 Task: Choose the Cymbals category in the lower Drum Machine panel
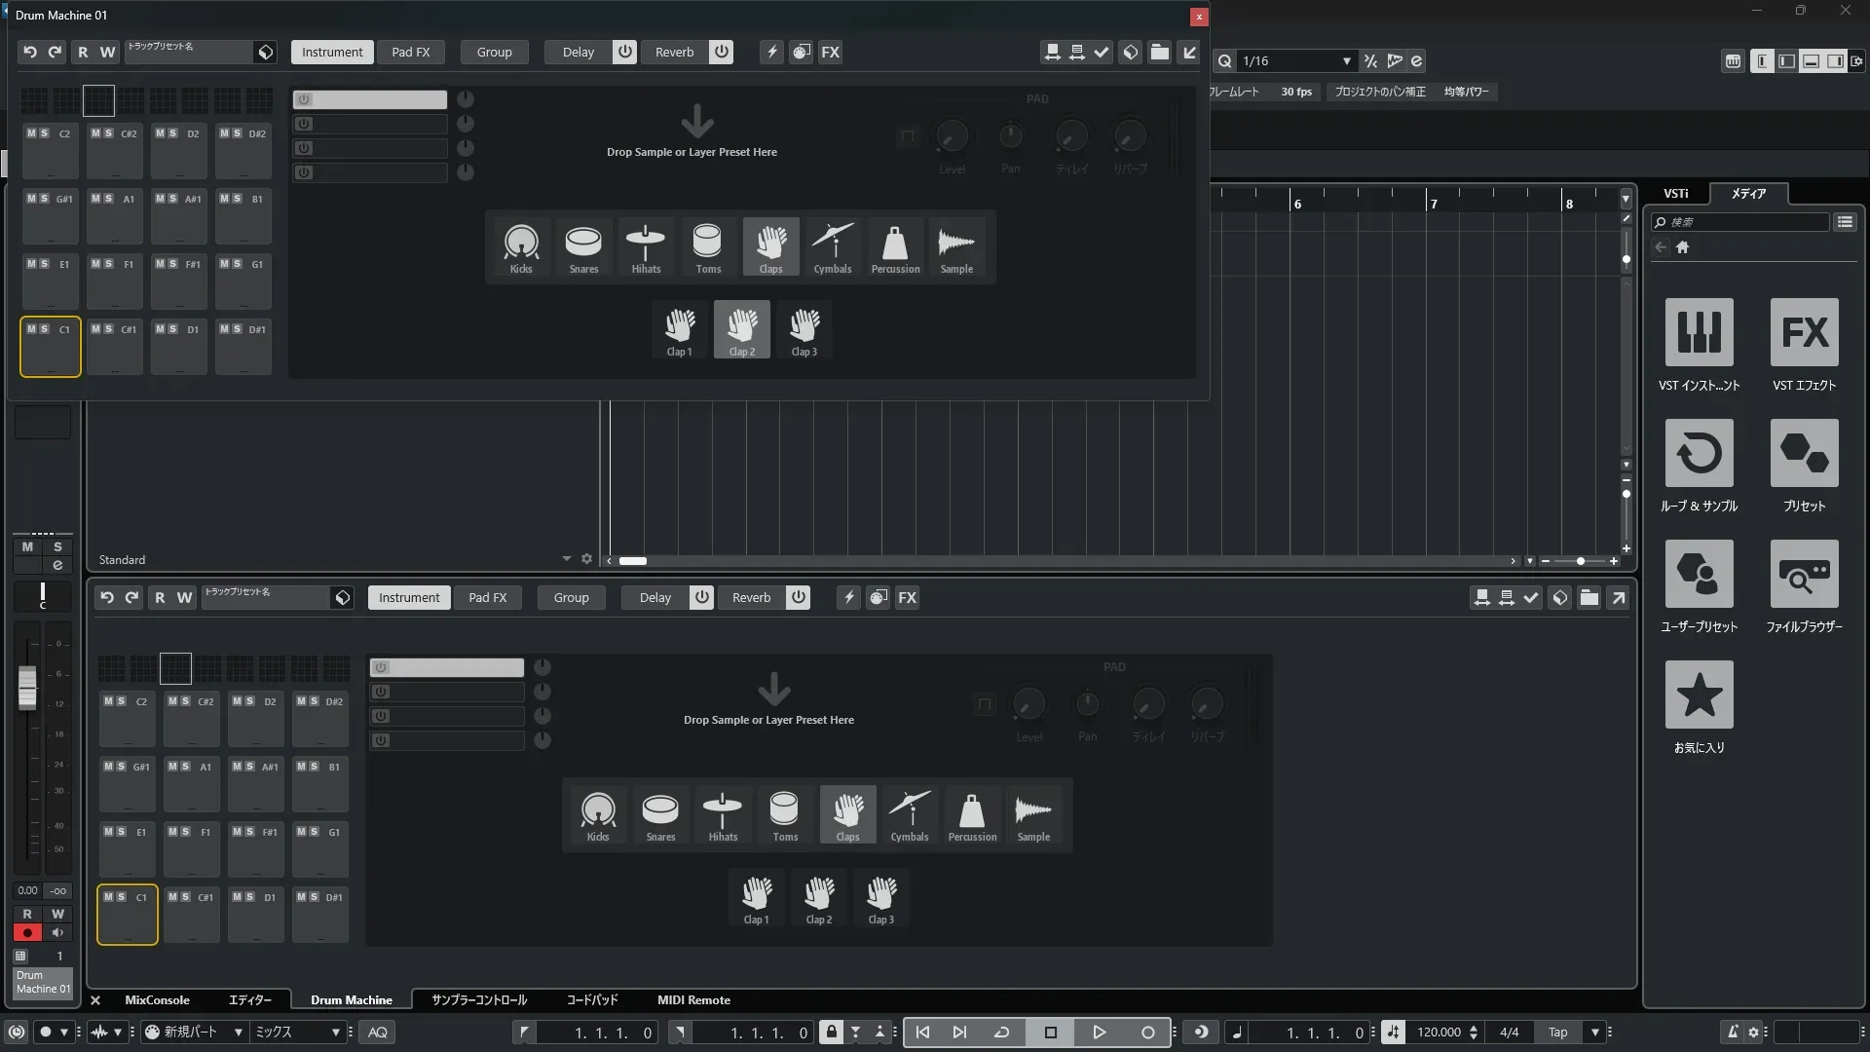(910, 815)
